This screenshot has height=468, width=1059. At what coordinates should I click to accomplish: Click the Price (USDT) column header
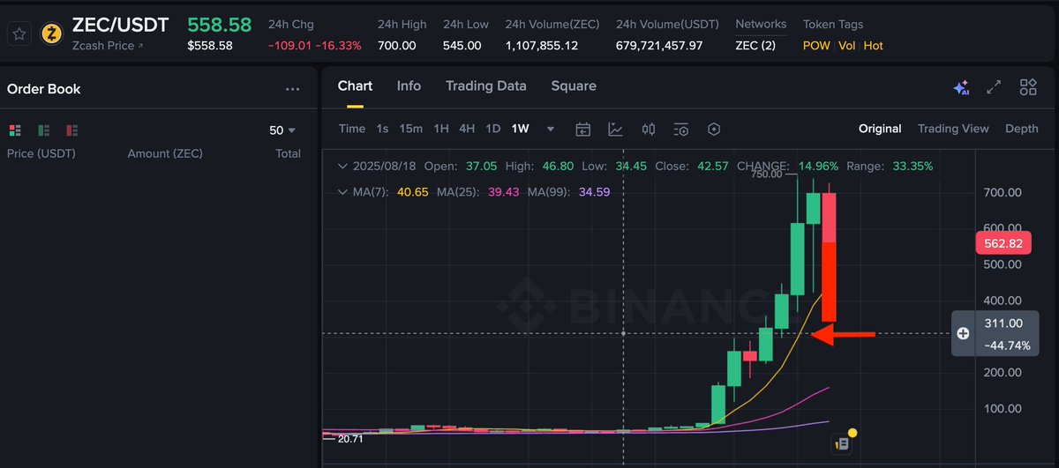tap(41, 153)
